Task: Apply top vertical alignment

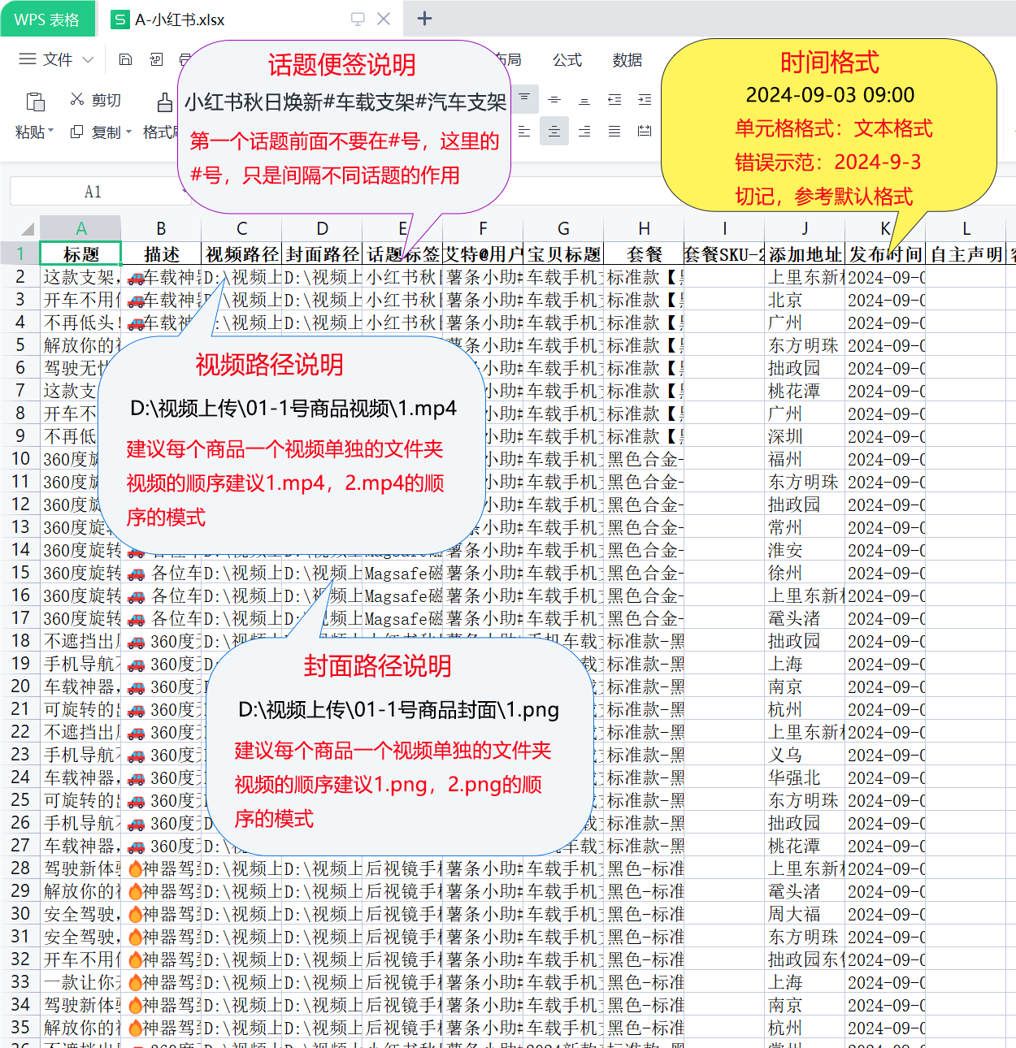Action: pyautogui.click(x=524, y=99)
